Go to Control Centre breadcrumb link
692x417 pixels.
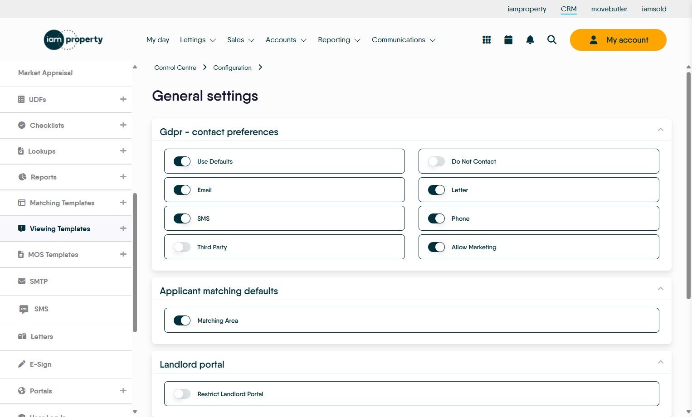click(x=175, y=68)
